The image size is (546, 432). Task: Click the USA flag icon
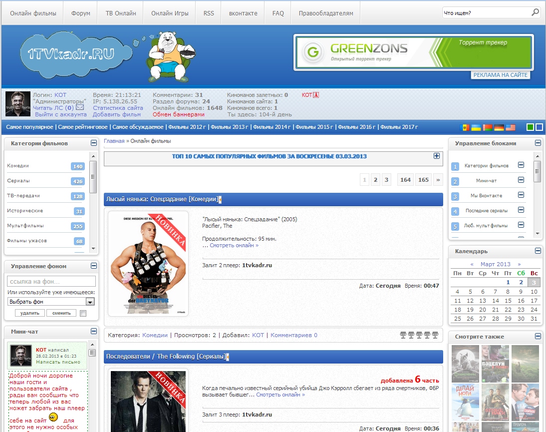[x=510, y=127]
